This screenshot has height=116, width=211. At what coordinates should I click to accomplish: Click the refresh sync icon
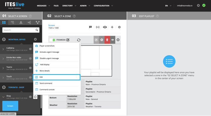coord(79,40)
